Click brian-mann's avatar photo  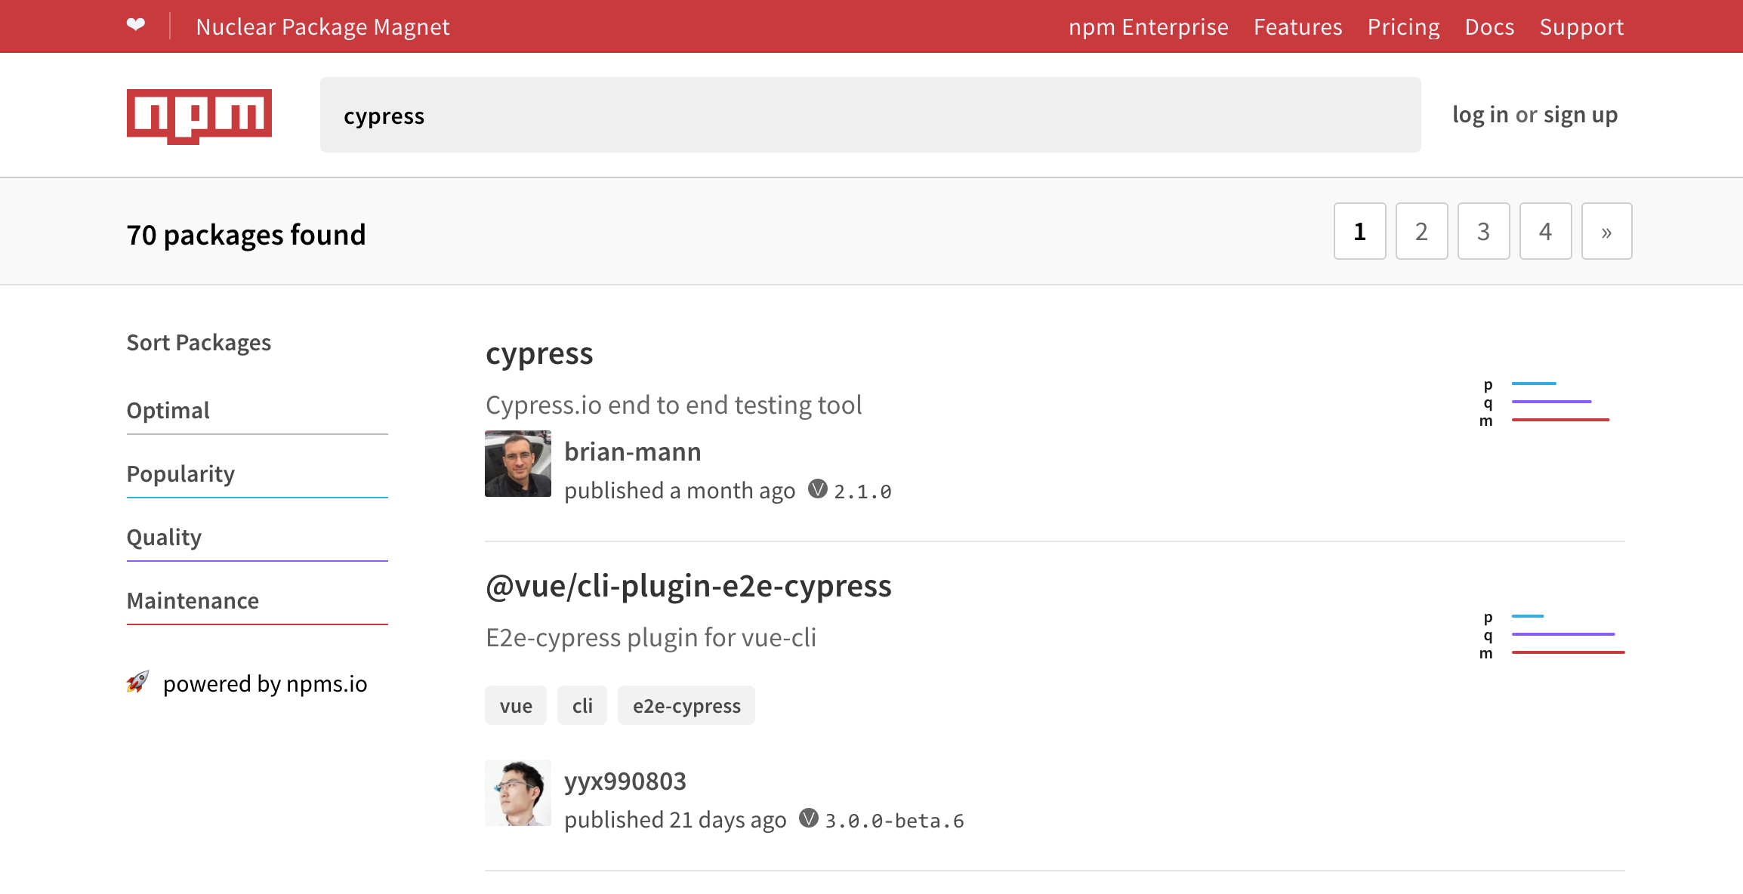517,463
